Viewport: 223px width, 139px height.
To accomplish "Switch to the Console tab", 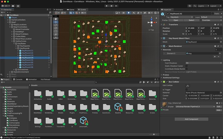I will [x=18, y=79].
